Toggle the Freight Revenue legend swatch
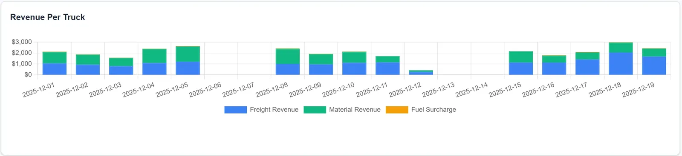Screen dimensions: 682x156 tap(235, 110)
